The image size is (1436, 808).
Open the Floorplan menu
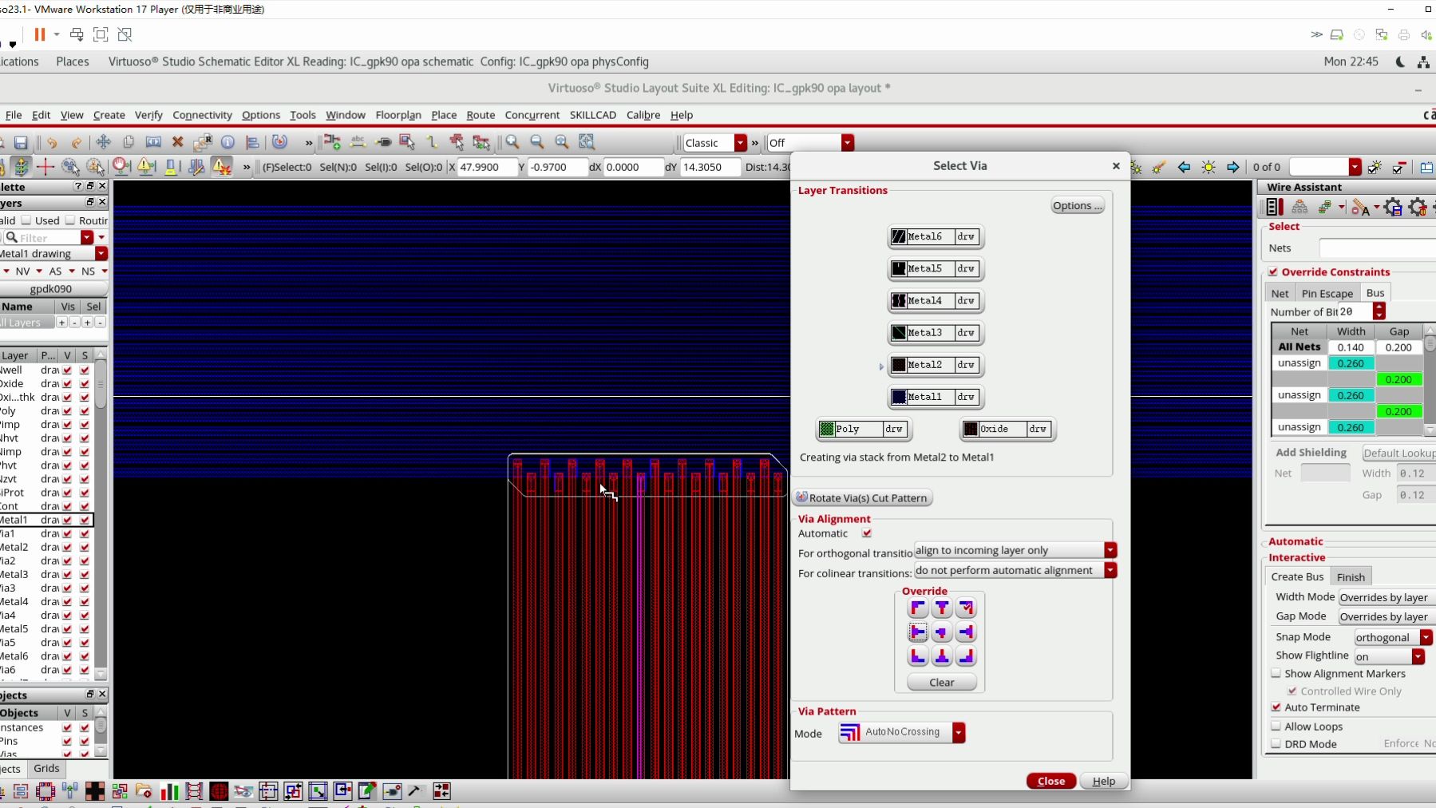pyautogui.click(x=398, y=115)
